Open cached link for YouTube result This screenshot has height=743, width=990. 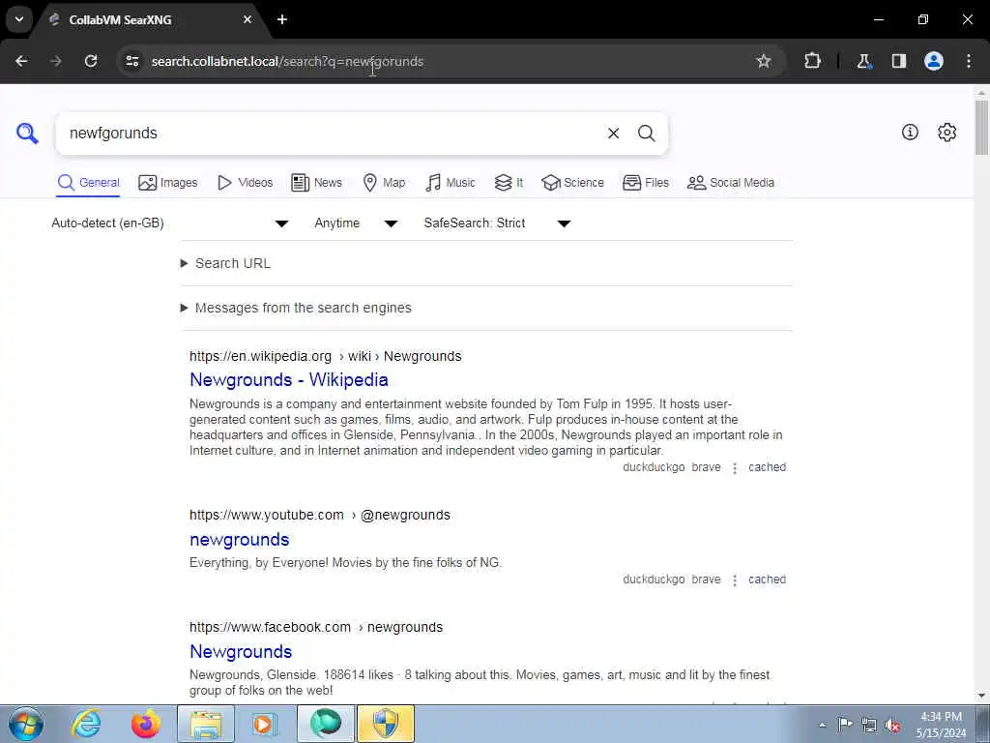[767, 580]
